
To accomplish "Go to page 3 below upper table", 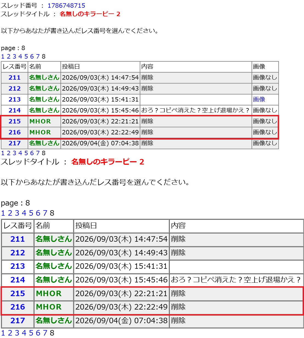I will point(14,153).
